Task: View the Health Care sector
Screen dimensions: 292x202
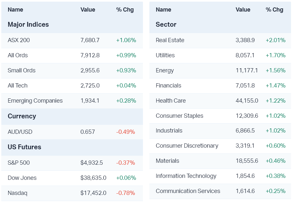Action: 171,101
